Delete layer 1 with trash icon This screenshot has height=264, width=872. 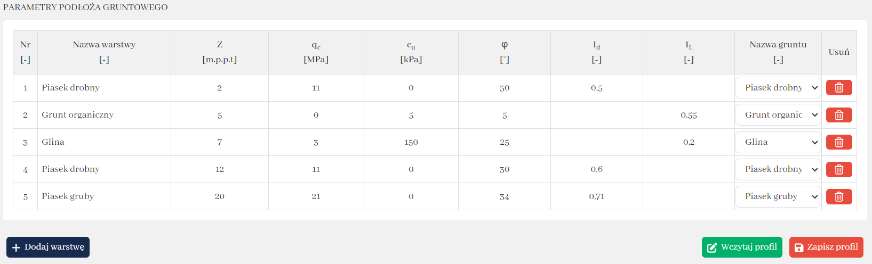(838, 88)
